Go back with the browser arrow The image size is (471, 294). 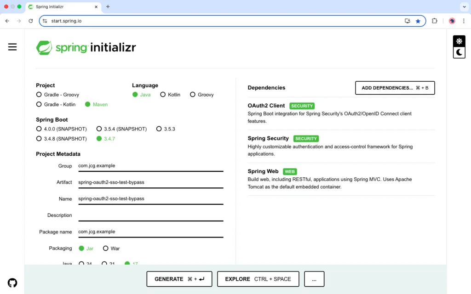coord(7,21)
